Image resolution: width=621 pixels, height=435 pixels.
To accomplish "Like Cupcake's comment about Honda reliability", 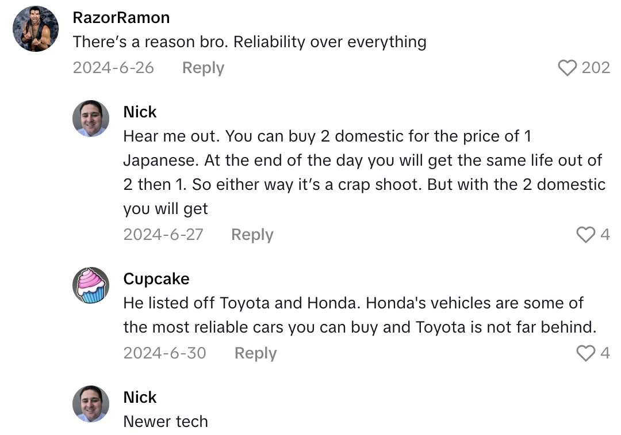I will click(x=586, y=353).
